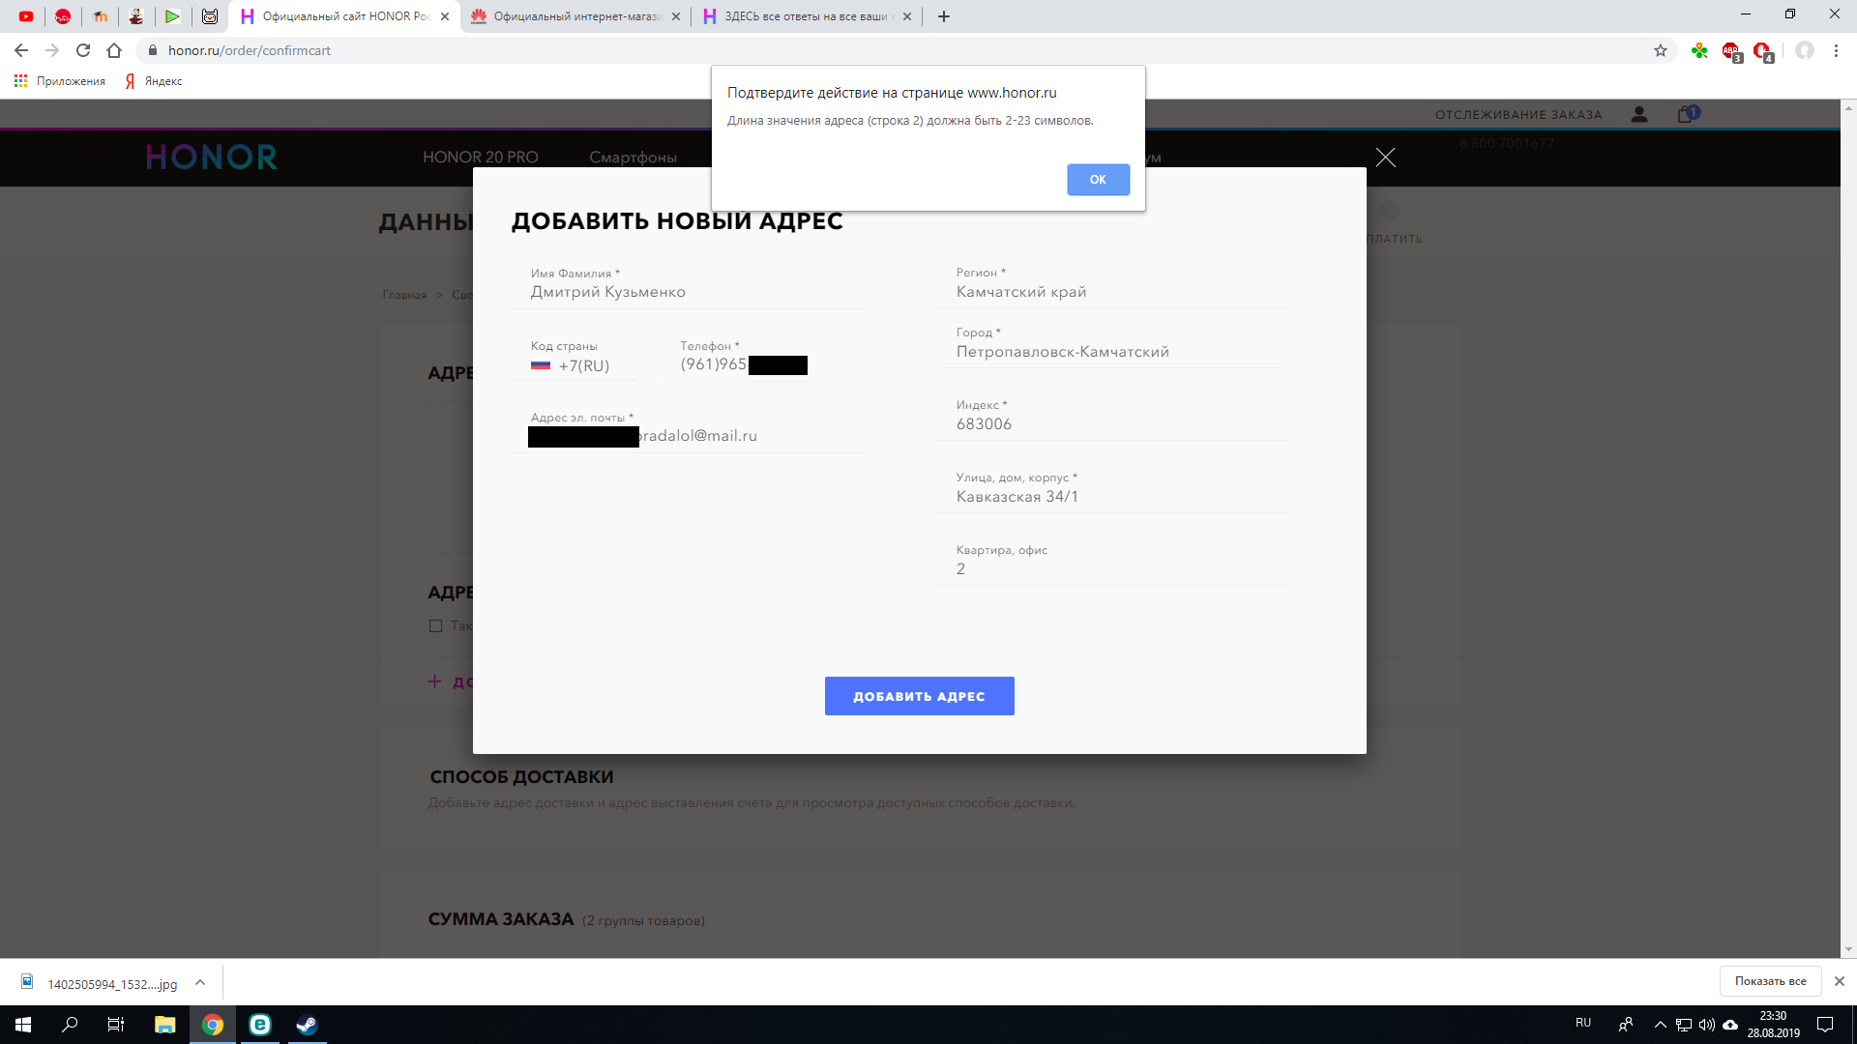Open the Город Петропавловск-Камчатский dropdown

pos(1110,352)
